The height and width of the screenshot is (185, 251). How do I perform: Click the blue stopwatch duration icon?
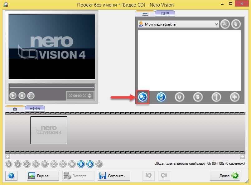coord(90,164)
